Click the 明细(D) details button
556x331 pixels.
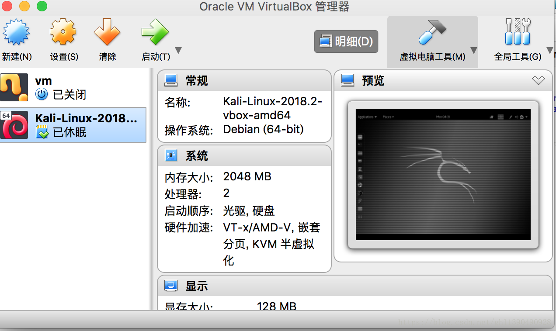point(346,41)
